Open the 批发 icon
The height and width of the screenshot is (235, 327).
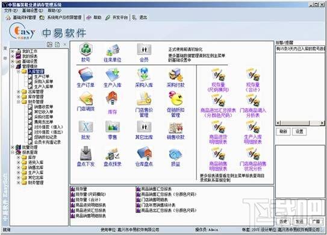(x=86, y=130)
